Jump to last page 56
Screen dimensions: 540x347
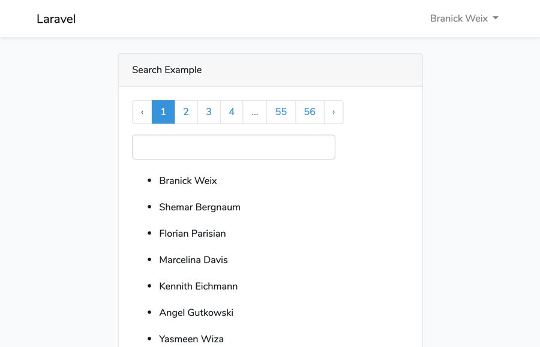tap(310, 112)
